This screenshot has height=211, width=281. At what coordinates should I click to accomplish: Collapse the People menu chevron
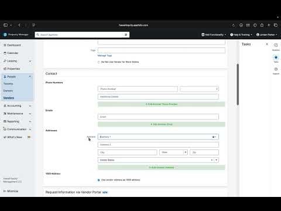pos(30,77)
